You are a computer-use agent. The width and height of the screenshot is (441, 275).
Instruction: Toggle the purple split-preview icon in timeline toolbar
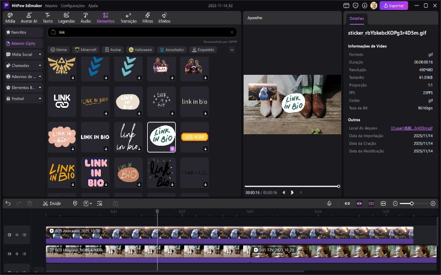(x=371, y=204)
